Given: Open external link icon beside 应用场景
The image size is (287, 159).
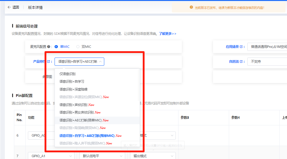Looking at the screenshot, I should [x=241, y=47].
